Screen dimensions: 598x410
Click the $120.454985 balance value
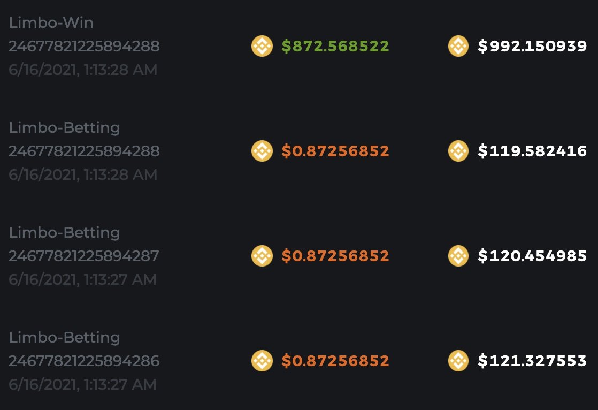[x=532, y=256]
